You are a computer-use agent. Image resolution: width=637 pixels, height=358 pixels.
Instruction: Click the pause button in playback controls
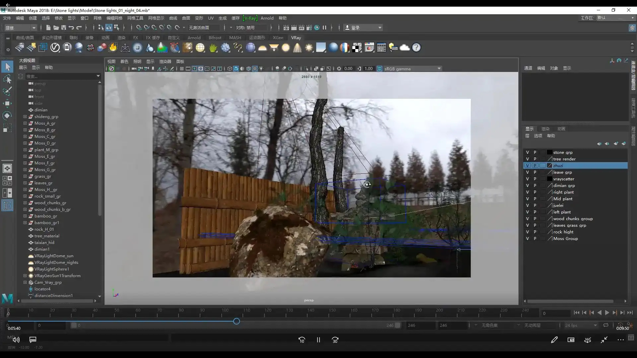pos(318,340)
